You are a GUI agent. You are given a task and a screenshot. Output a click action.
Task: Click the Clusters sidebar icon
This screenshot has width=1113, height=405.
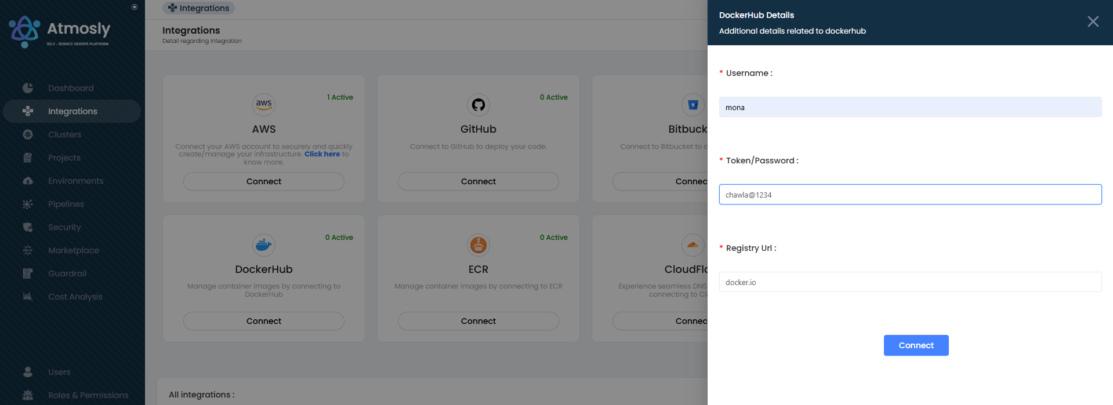click(x=28, y=134)
